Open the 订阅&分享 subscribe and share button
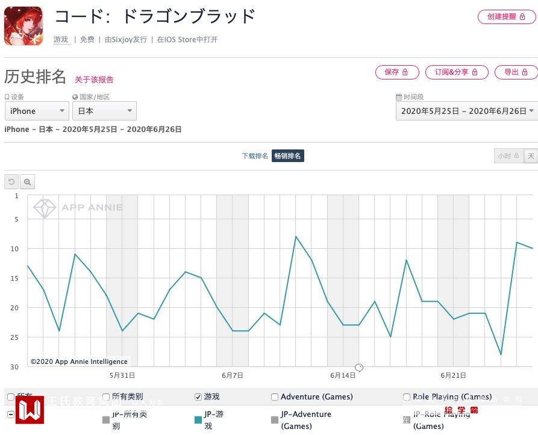The width and height of the screenshot is (538, 435). coord(456,72)
